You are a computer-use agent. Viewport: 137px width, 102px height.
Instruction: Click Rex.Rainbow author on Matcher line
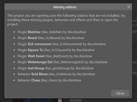[77, 32]
